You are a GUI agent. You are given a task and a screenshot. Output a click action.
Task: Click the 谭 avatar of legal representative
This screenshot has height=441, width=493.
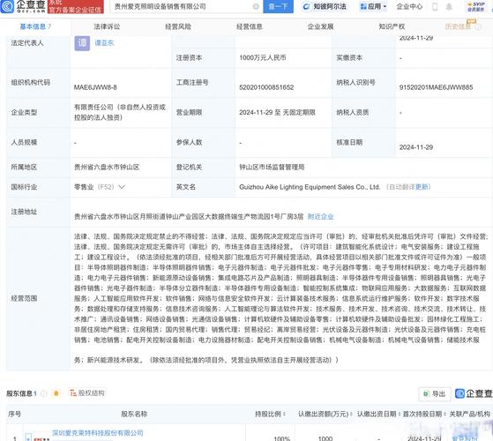pos(82,43)
